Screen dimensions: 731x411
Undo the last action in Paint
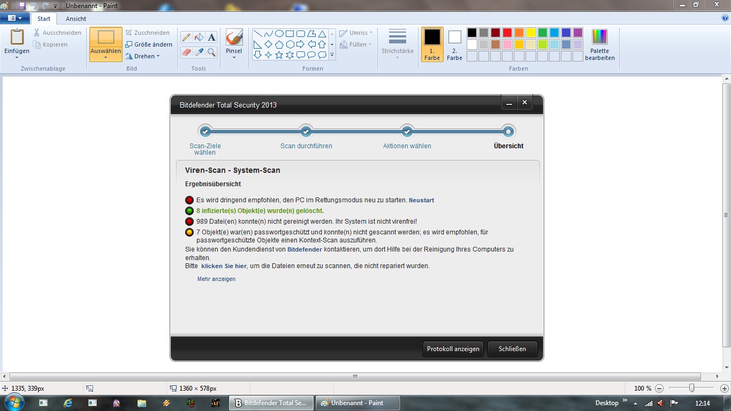click(x=34, y=6)
